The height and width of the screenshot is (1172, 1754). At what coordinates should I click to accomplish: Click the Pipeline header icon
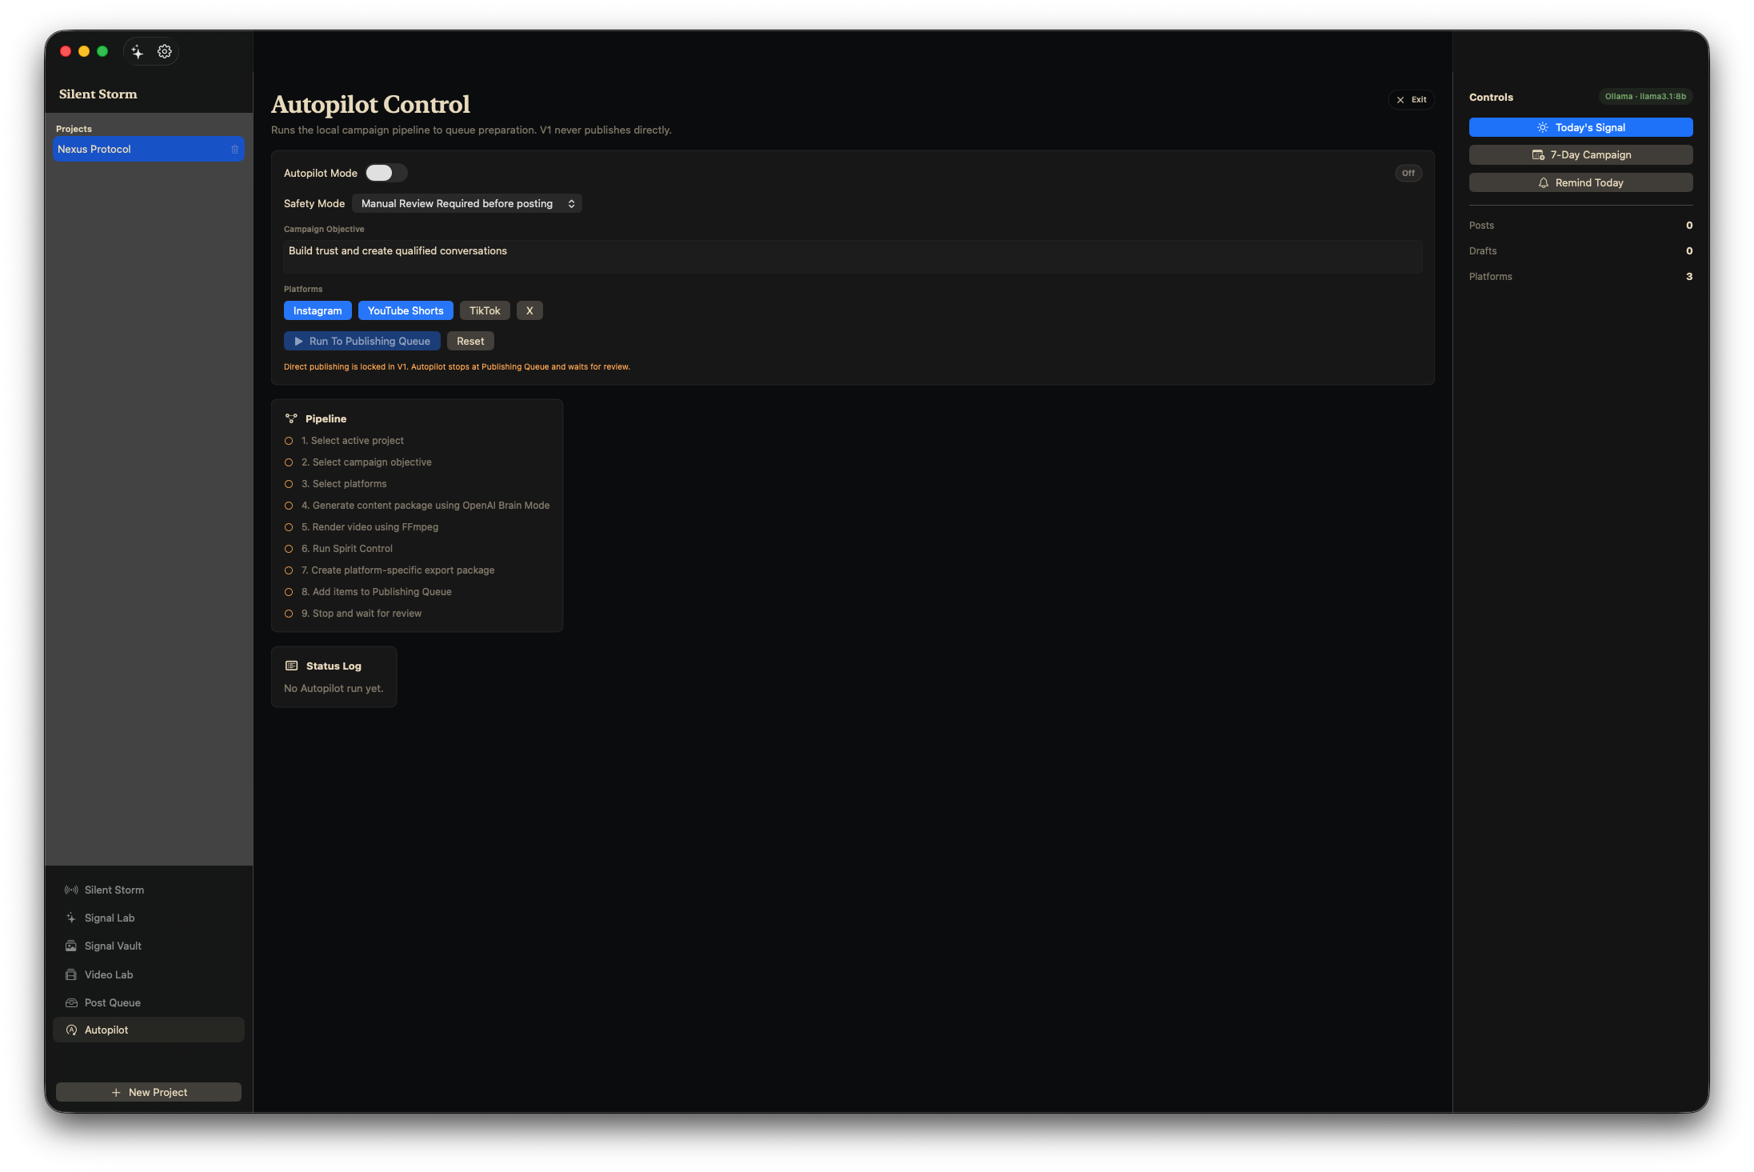tap(291, 418)
